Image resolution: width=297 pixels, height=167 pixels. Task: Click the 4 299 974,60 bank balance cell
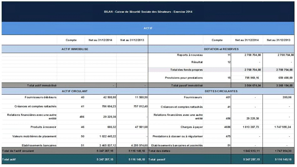point(136,145)
